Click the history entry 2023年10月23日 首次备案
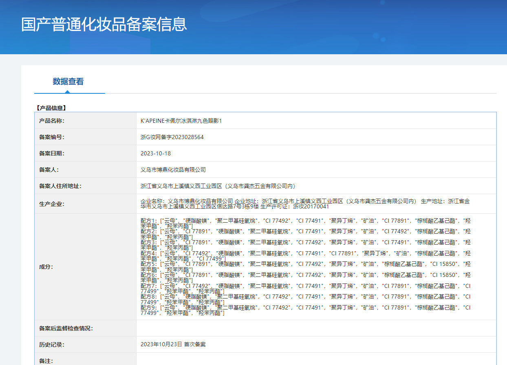The width and height of the screenshot is (507, 365). click(173, 344)
